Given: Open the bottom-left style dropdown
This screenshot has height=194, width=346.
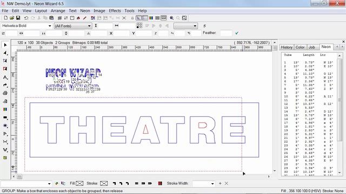Looking at the screenshot, I should coord(49,183).
